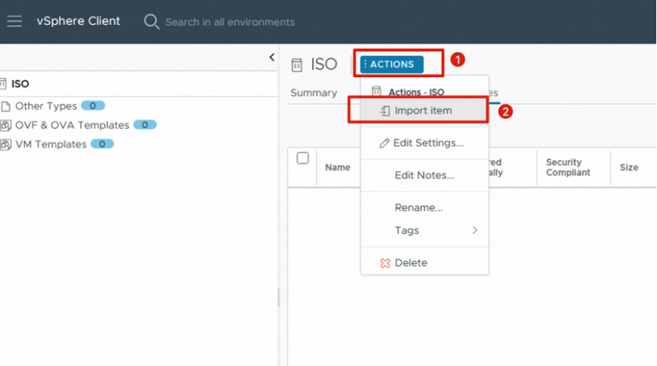This screenshot has height=366, width=657.
Task: Open the ACTIONS dropdown
Action: (x=391, y=64)
